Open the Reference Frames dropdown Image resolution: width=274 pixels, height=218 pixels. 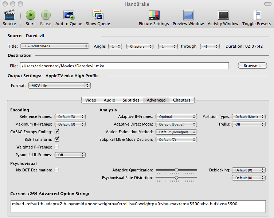click(70, 116)
